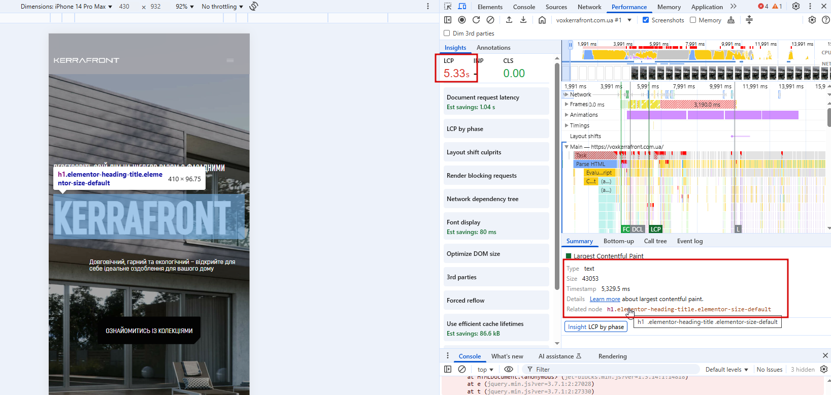Rotate the device viewport icon
Viewport: 831px width, 395px height.
coord(254,6)
